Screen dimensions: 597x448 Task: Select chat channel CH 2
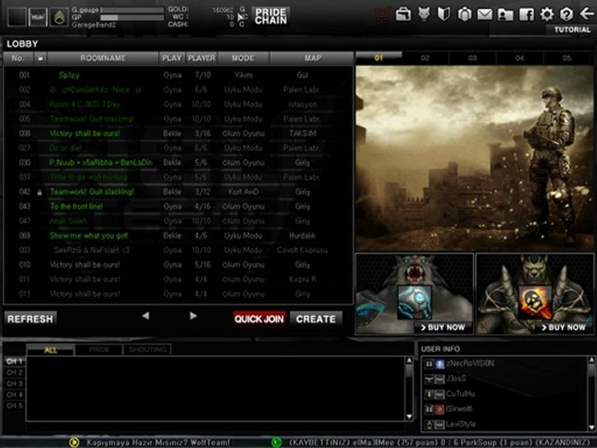[x=14, y=372]
